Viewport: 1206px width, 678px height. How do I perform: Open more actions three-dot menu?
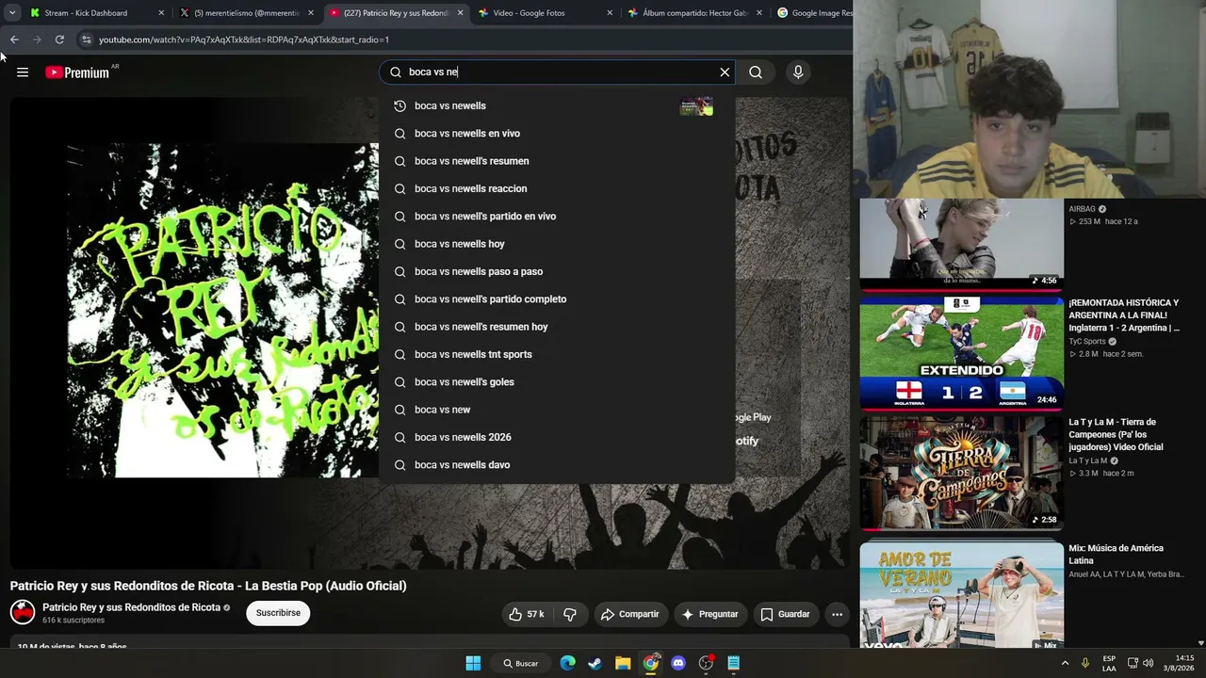click(837, 614)
